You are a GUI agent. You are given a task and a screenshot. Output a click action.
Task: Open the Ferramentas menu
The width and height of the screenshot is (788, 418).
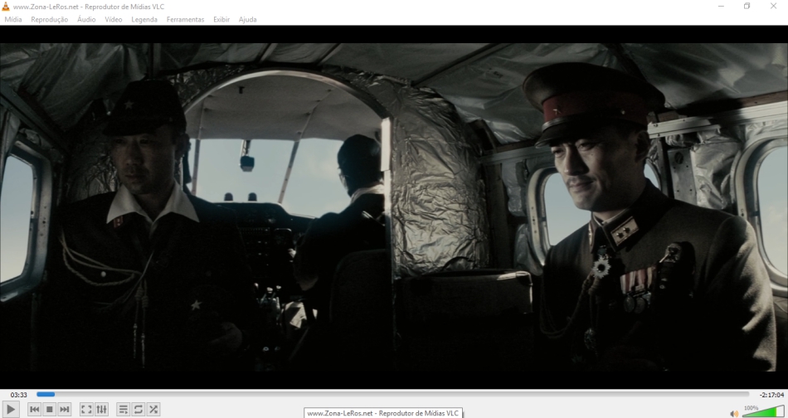coord(185,20)
